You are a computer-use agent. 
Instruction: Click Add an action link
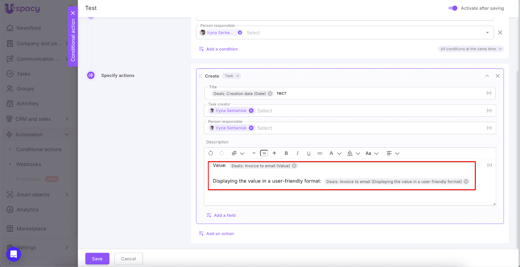220,234
